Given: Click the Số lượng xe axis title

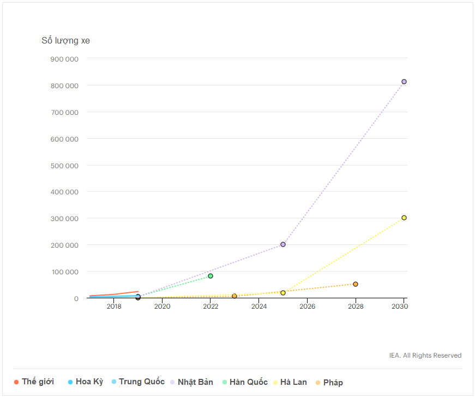Looking at the screenshot, I should [66, 41].
